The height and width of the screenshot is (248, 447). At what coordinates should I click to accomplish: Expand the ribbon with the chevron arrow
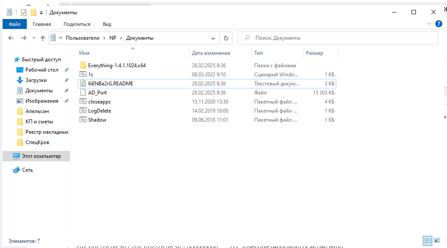(x=429, y=24)
